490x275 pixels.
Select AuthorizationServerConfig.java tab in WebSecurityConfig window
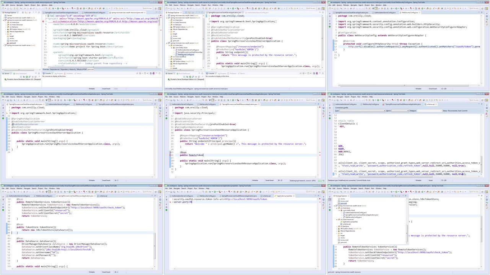(384, 13)
